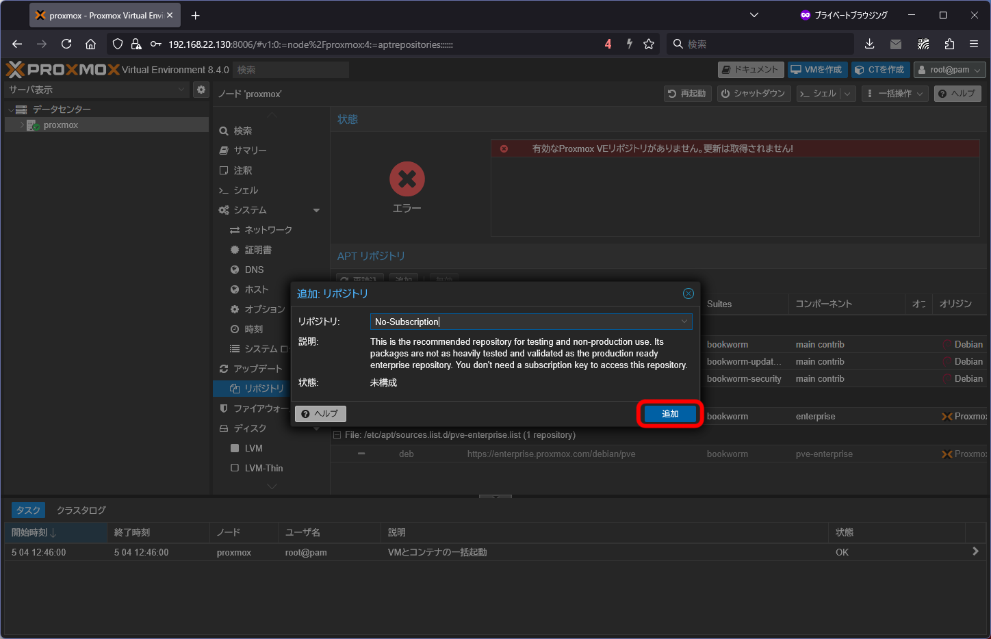Expand the proxmox node in tree
This screenshot has width=991, height=639.
[x=22, y=125]
